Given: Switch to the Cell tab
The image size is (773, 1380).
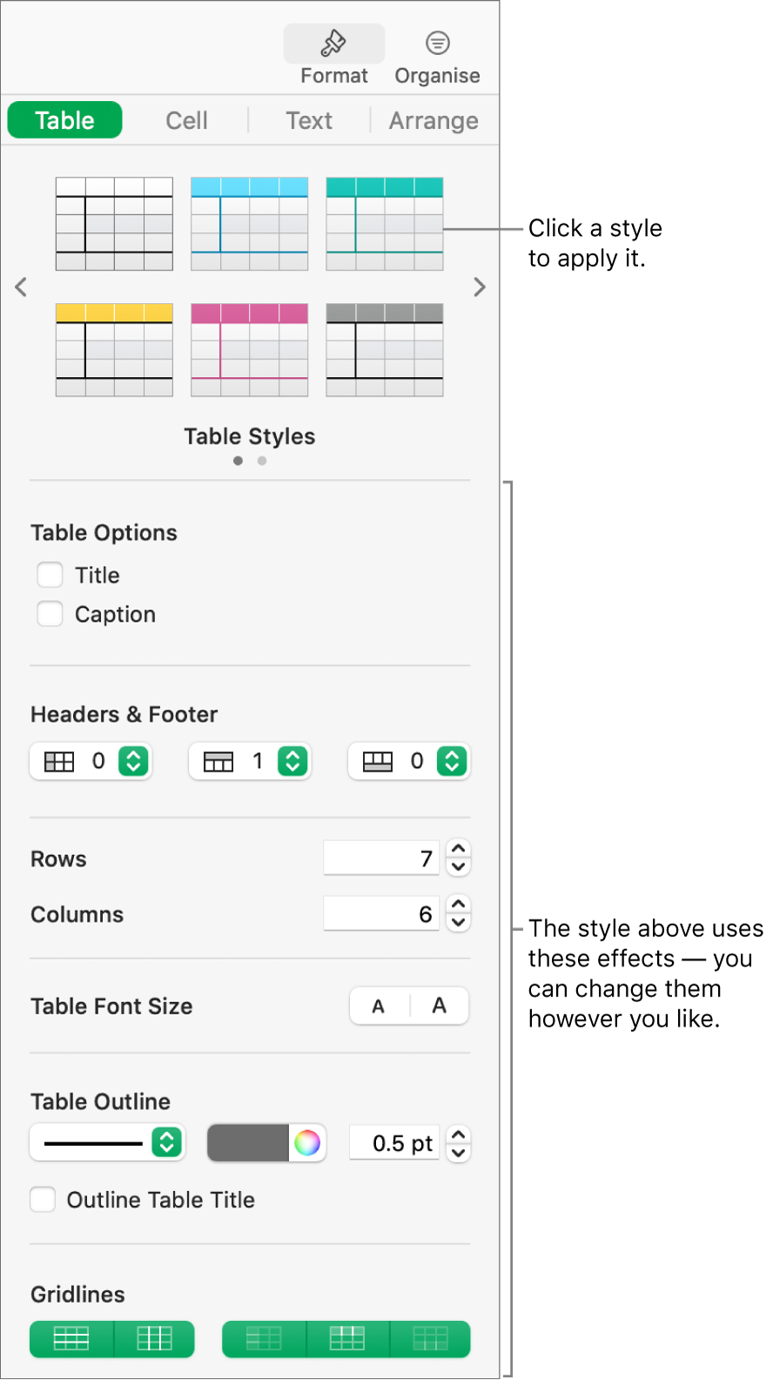Looking at the screenshot, I should pyautogui.click(x=186, y=120).
